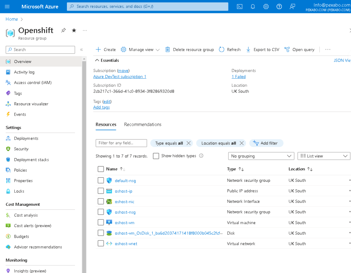This screenshot has height=273, width=351.
Task: Sort resources by Location column
Action: point(301,169)
